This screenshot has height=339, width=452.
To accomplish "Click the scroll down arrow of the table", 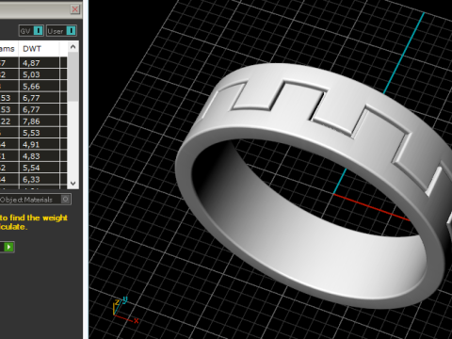I will point(73,184).
